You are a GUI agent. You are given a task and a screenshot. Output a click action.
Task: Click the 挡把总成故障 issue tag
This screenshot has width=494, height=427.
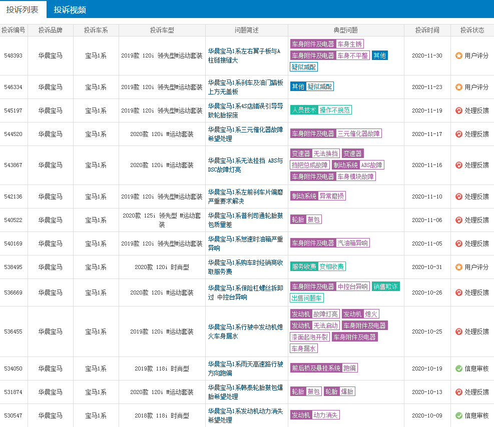click(x=310, y=165)
